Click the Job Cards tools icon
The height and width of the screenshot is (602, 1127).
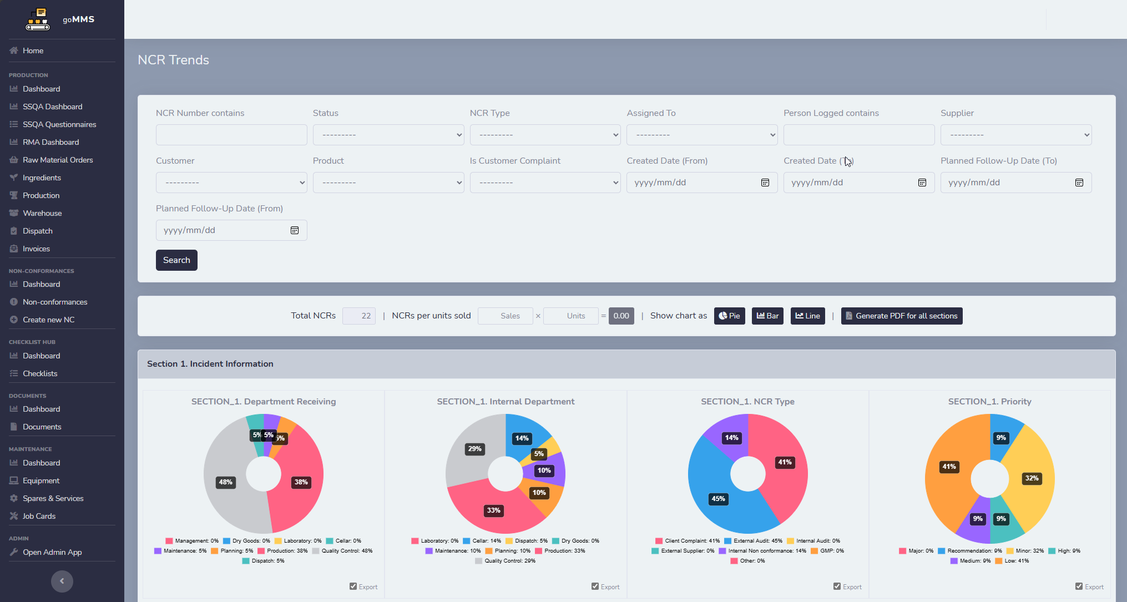14,516
